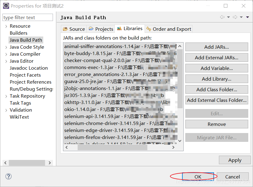253x187 pixels.
Task: Expand the Resource tree node
Action: (6, 26)
